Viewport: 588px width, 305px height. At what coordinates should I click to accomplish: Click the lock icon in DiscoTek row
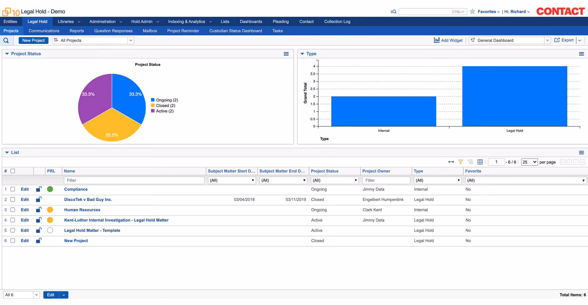click(x=39, y=200)
